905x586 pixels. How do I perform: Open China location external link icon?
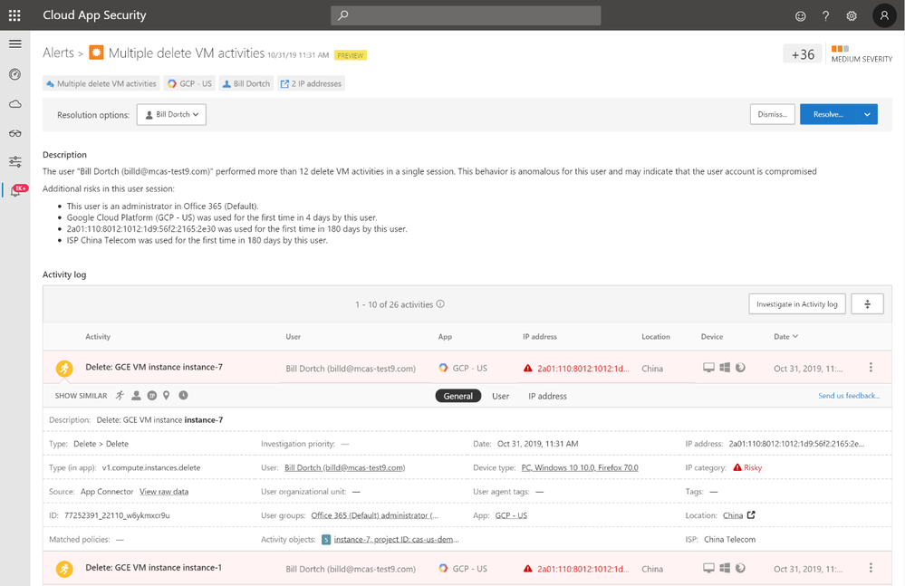[x=751, y=515]
